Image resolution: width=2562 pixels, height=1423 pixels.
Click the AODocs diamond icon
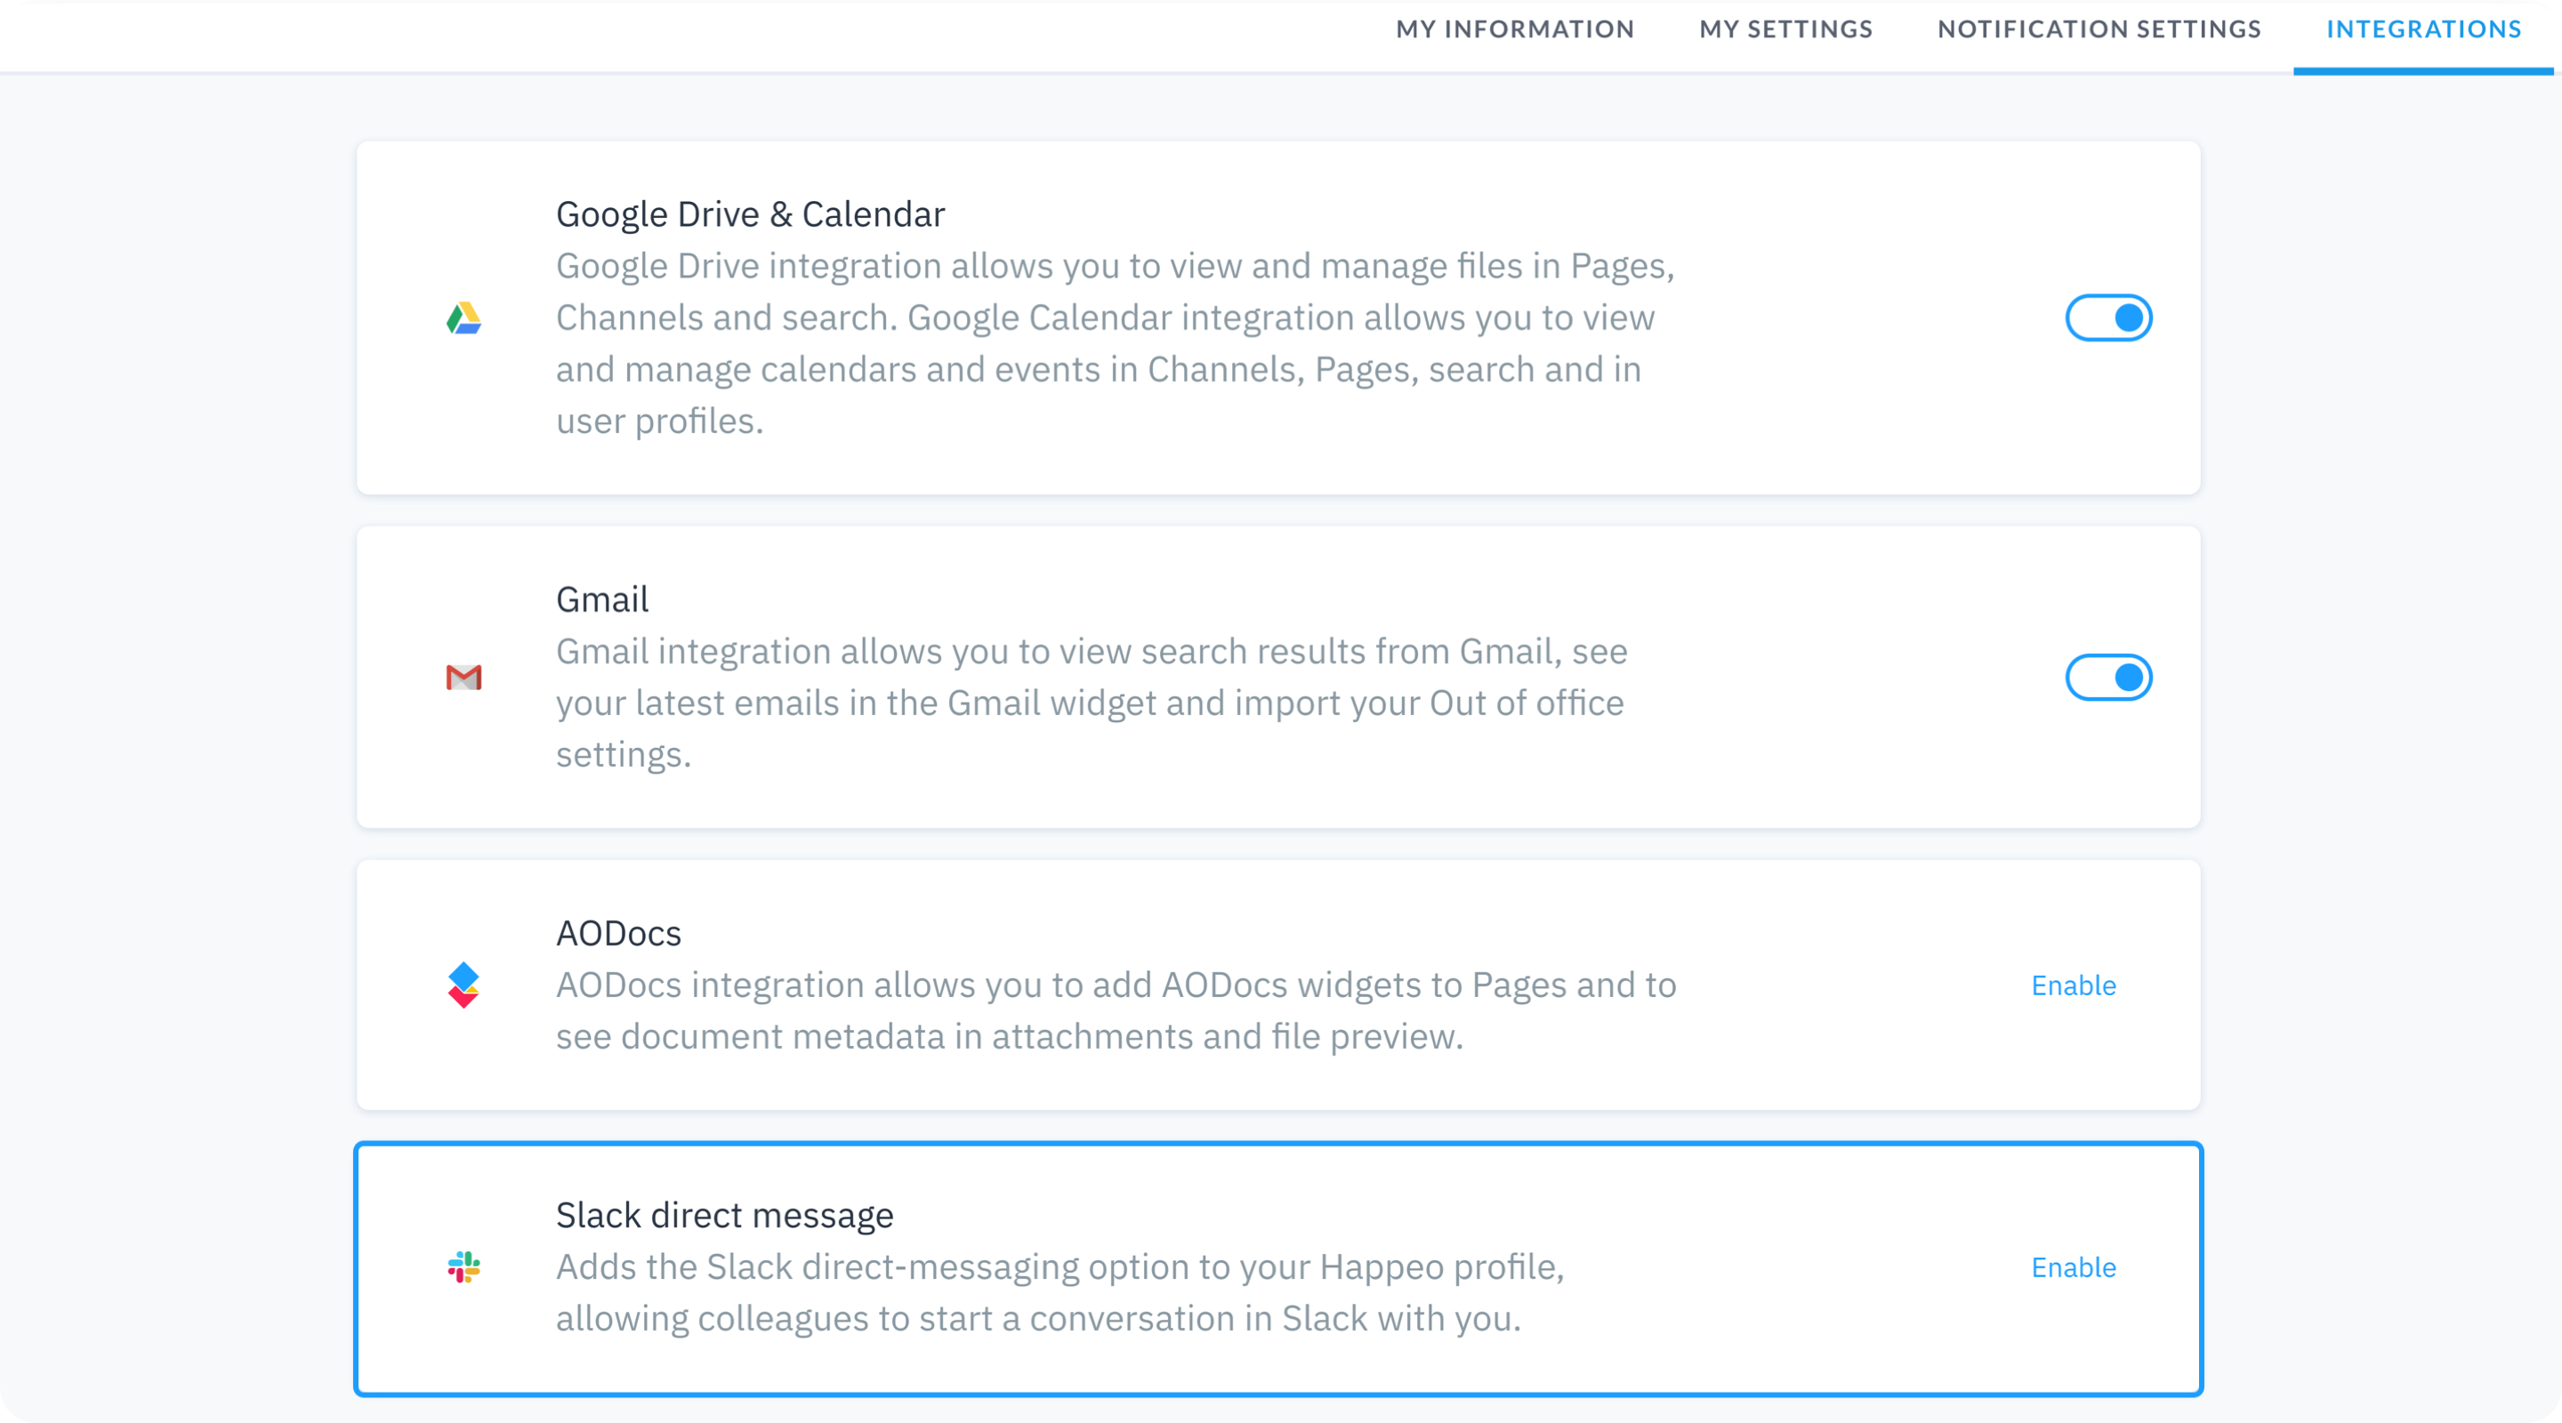pos(463,985)
